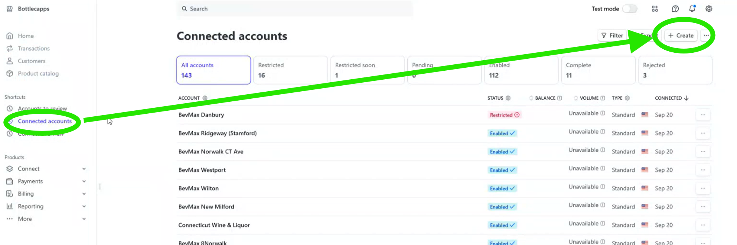Expand the Payments menu chevron

[x=84, y=181]
